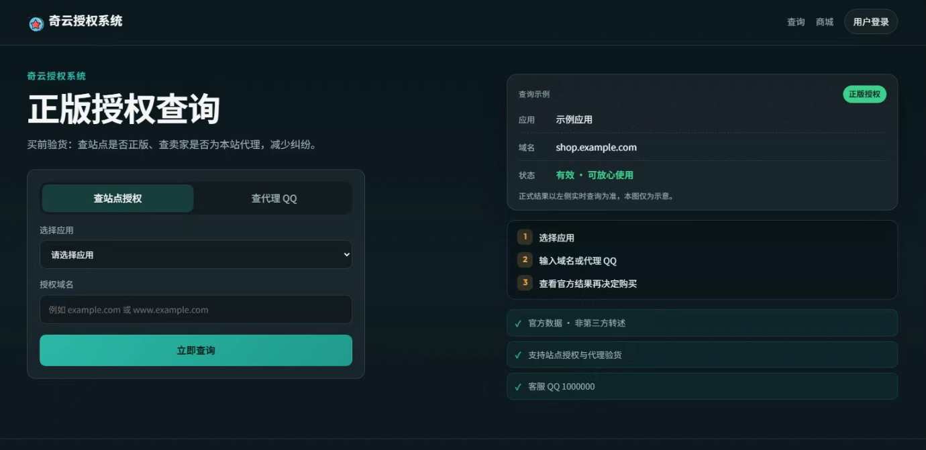926x450 pixels.
Task: Click the 正版授权查询 heading
Action: 124,110
